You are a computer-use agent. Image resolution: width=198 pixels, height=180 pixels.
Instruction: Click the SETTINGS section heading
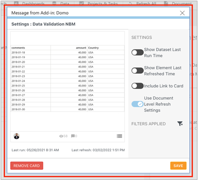142,37
